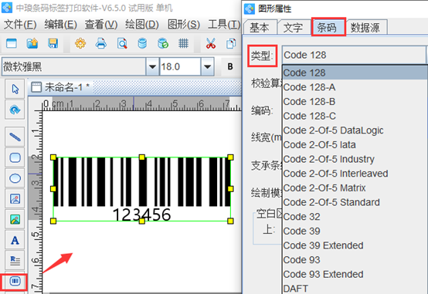428x294 pixels.
Task: Choose Code 2-Of-5 DataLogic option
Action: [x=355, y=130]
